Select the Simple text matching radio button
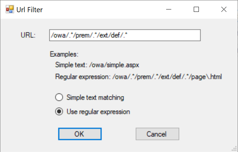The image size is (238, 152). coord(59,97)
